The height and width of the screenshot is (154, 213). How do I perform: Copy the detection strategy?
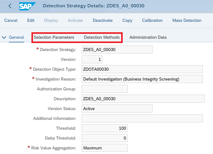tap(127, 21)
